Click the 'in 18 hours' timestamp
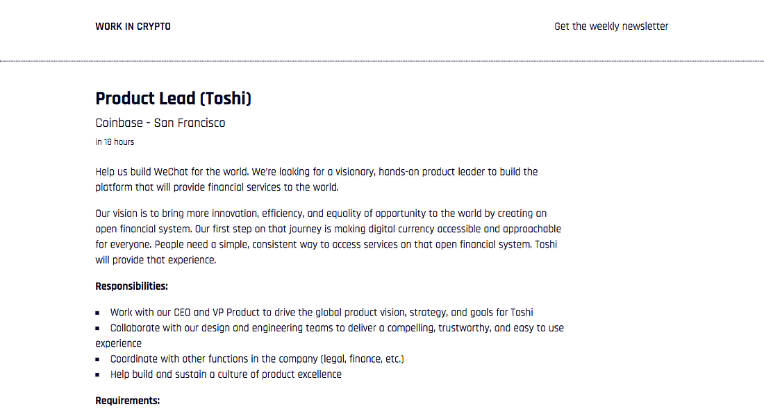The height and width of the screenshot is (416, 764). [x=115, y=142]
